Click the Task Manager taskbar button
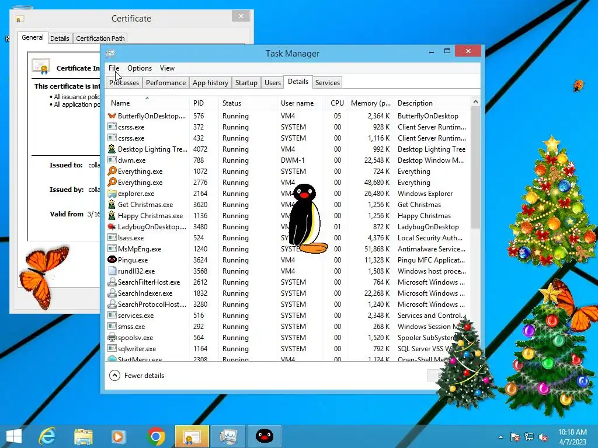 [228, 436]
